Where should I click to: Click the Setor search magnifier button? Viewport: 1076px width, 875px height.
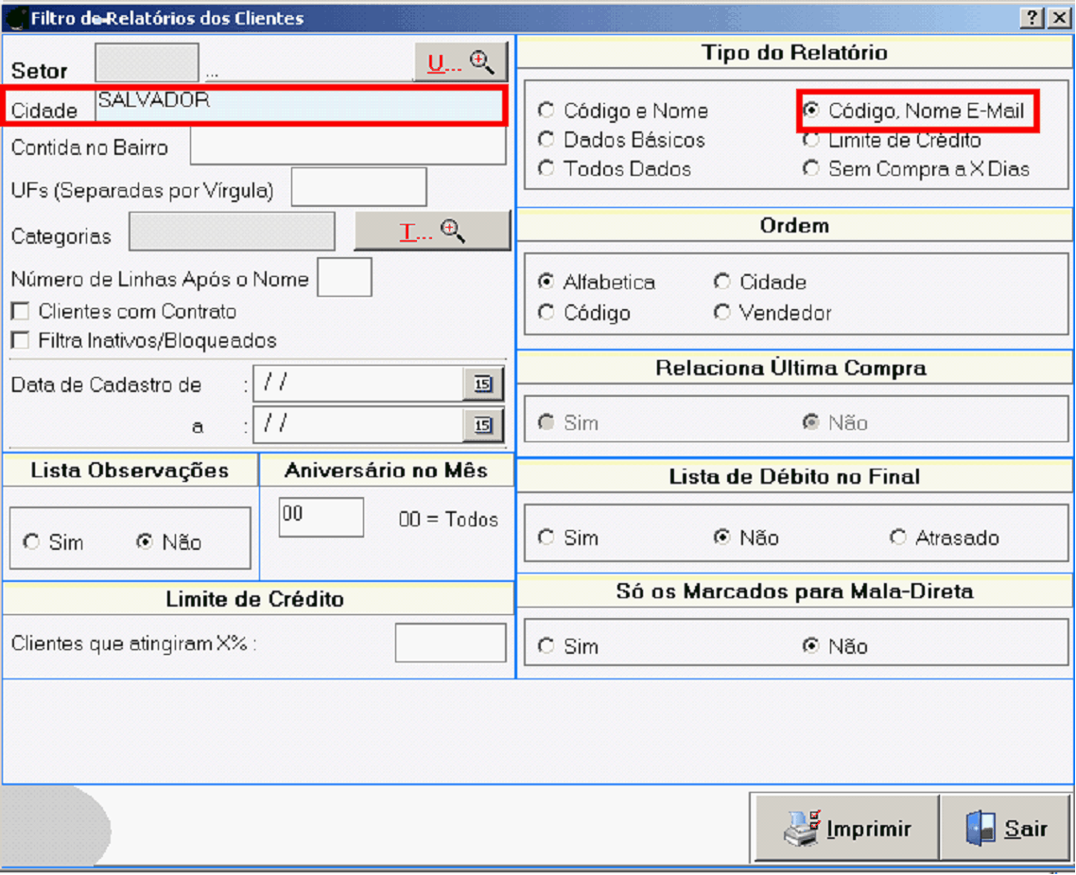(460, 63)
